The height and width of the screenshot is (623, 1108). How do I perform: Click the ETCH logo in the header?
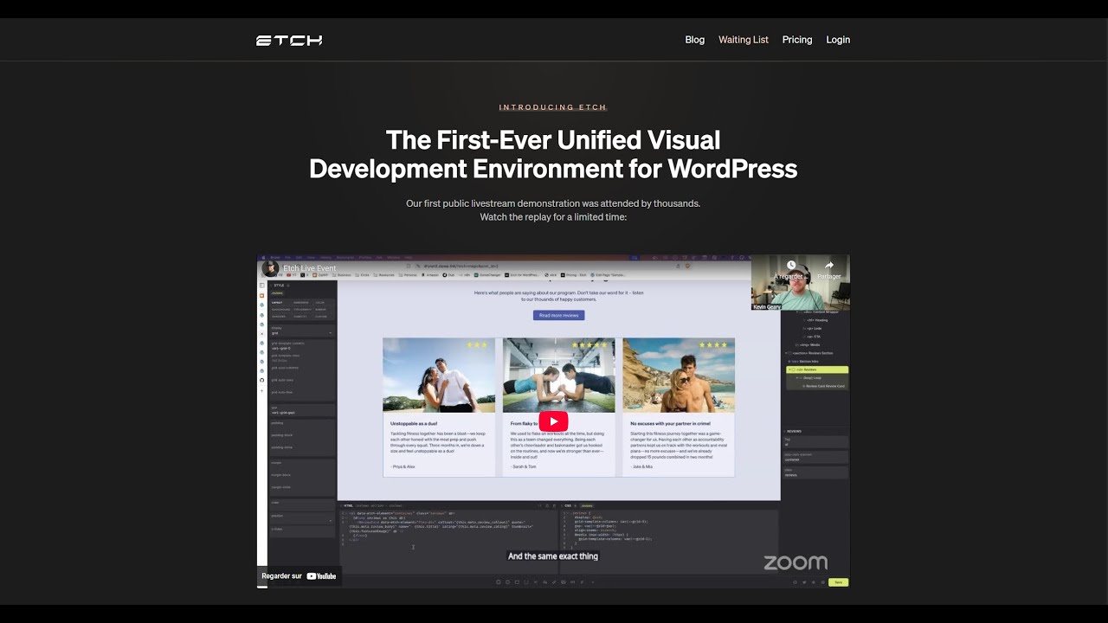click(289, 40)
